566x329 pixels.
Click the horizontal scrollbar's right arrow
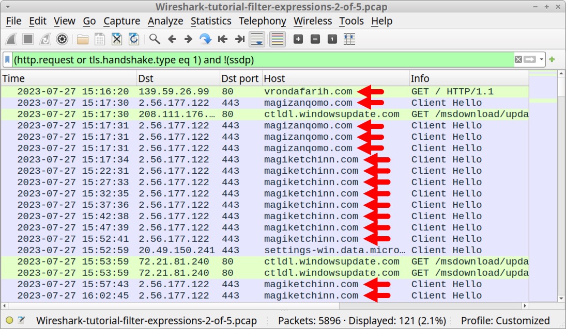coord(525,306)
